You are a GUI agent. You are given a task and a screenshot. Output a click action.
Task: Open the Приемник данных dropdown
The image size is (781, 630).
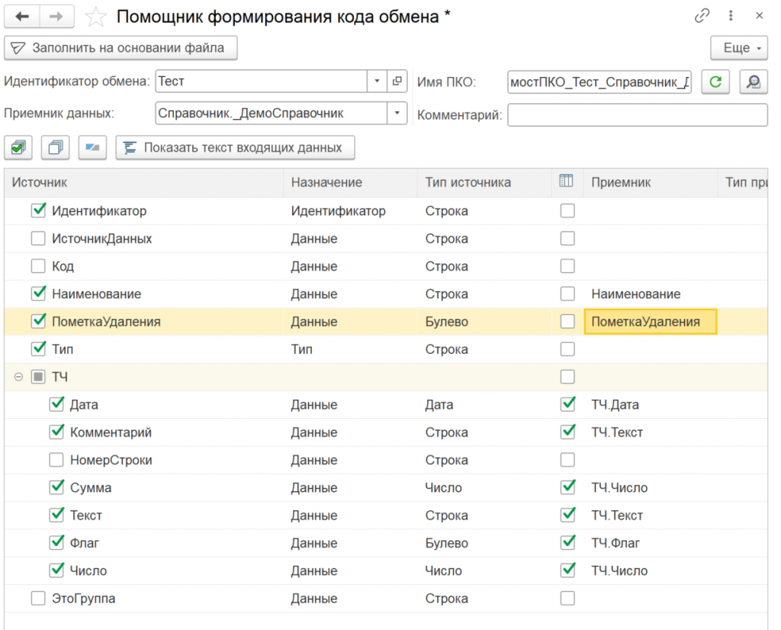pyautogui.click(x=397, y=114)
